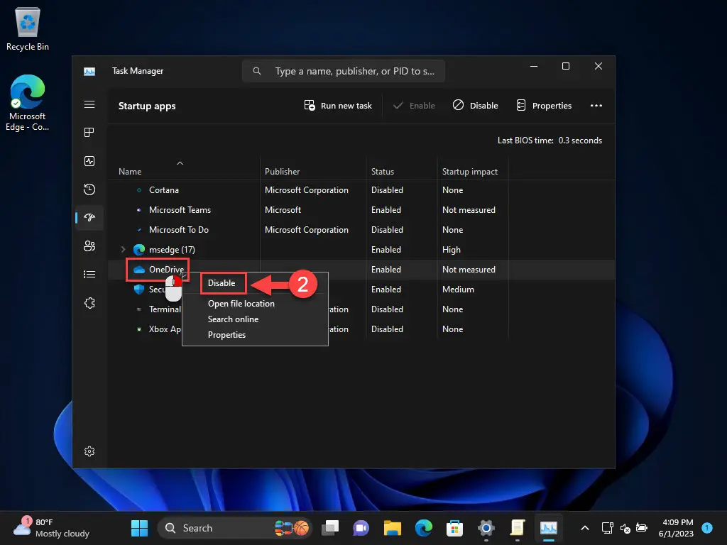
Task: Click the Properties toolbar button label
Action: click(552, 106)
